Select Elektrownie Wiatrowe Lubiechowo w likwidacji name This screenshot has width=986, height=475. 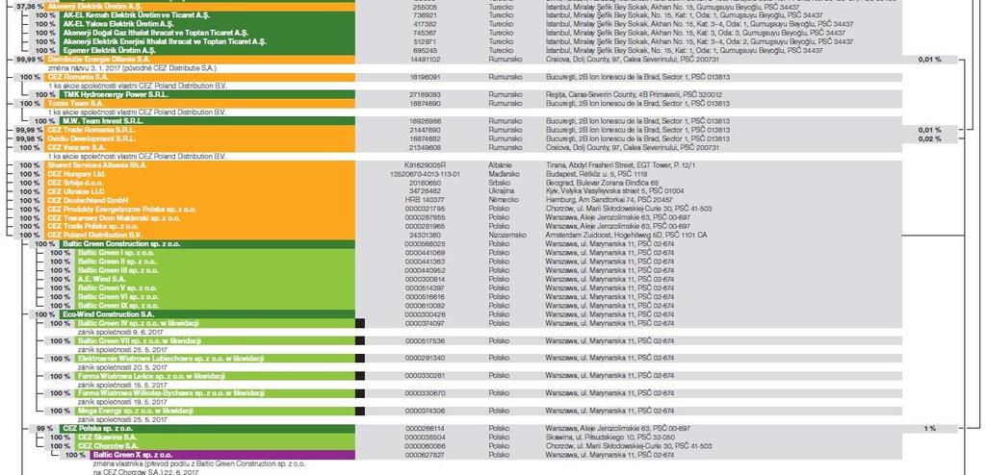pyautogui.click(x=171, y=358)
